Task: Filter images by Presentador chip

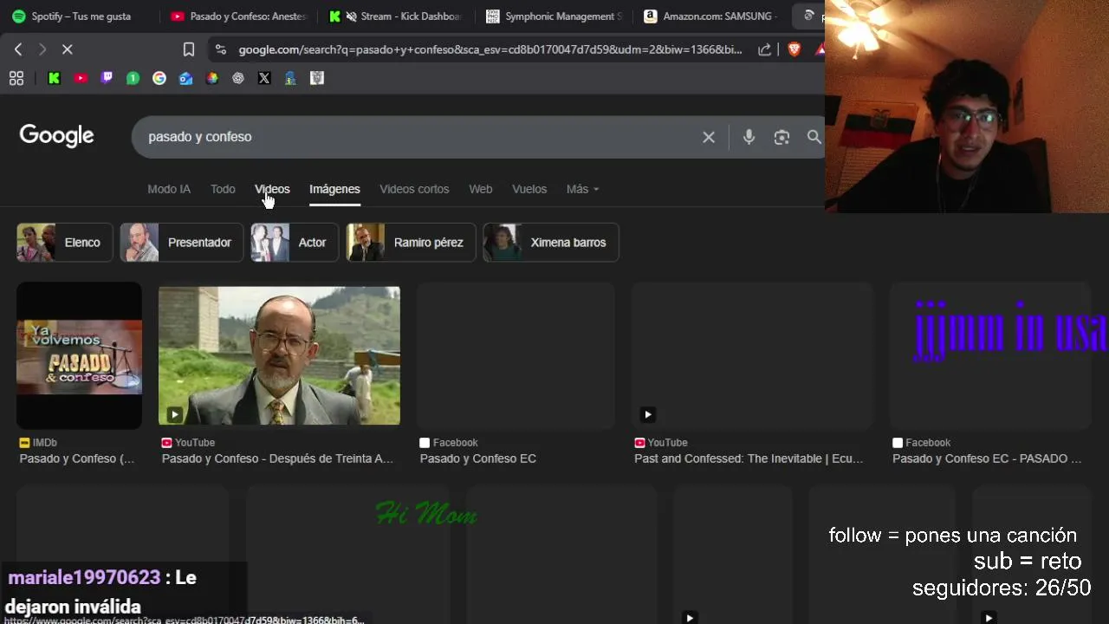Action: [x=182, y=243]
